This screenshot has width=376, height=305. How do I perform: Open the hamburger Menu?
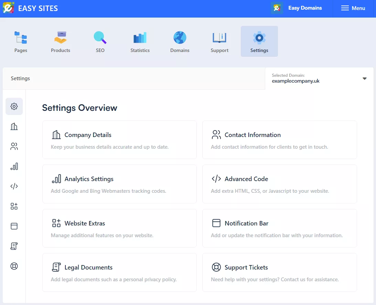[x=353, y=8]
